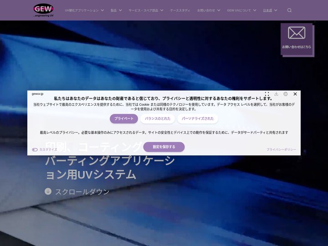Screen dimensions: 328x246
Task: Open the お問い合わせ menu item
Action: click(206, 10)
